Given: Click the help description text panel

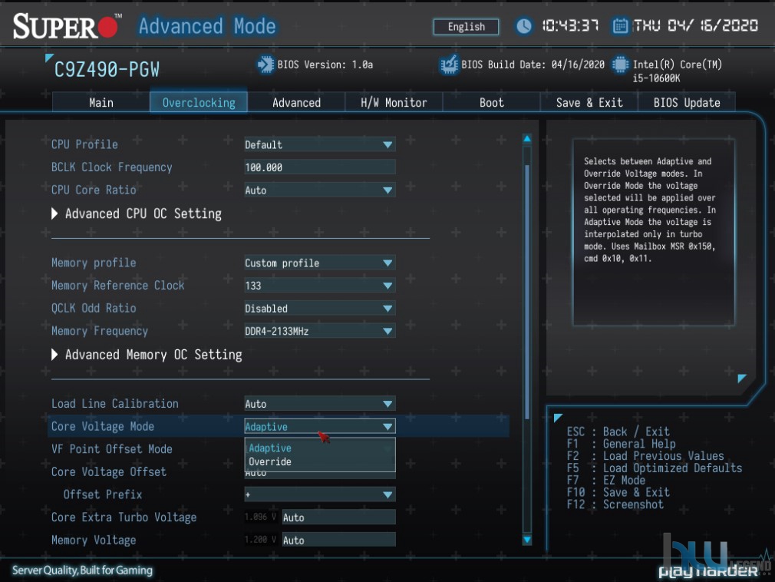Looking at the screenshot, I should tap(654, 233).
